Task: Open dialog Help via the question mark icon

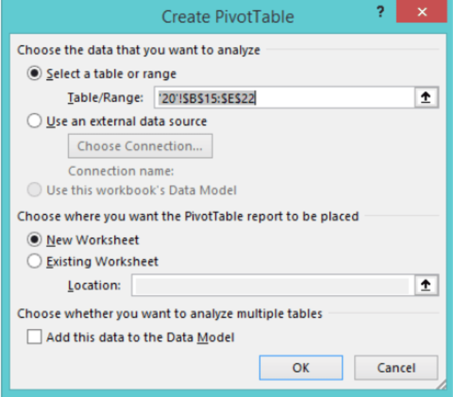Action: [x=381, y=12]
